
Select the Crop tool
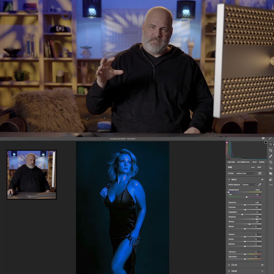pos(271,150)
